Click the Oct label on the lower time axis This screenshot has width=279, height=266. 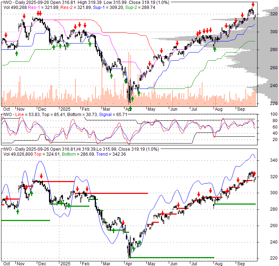pos(6,264)
